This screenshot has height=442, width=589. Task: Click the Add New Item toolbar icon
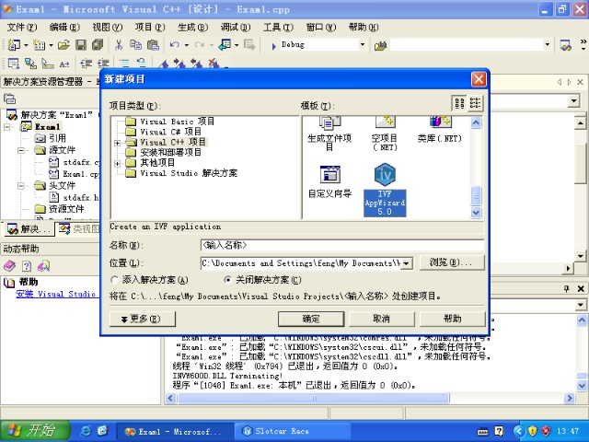[x=39, y=45]
